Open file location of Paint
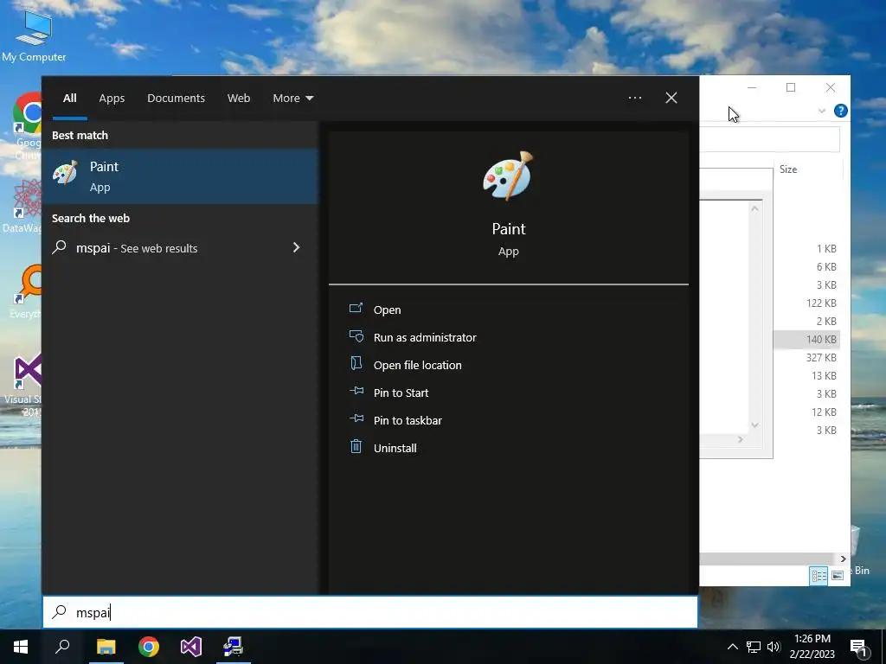 pyautogui.click(x=418, y=366)
